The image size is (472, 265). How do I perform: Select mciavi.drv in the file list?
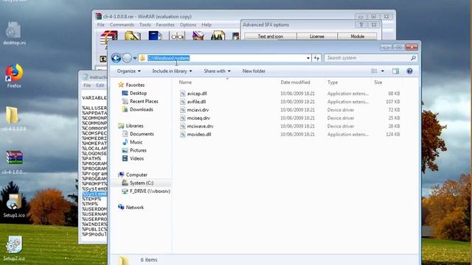198,110
